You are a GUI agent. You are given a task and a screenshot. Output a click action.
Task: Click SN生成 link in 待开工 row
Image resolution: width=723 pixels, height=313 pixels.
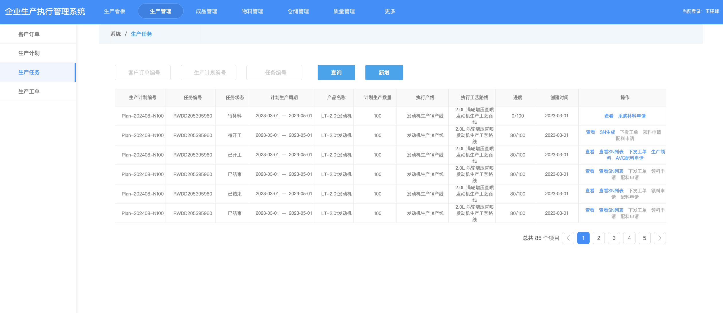(607, 132)
